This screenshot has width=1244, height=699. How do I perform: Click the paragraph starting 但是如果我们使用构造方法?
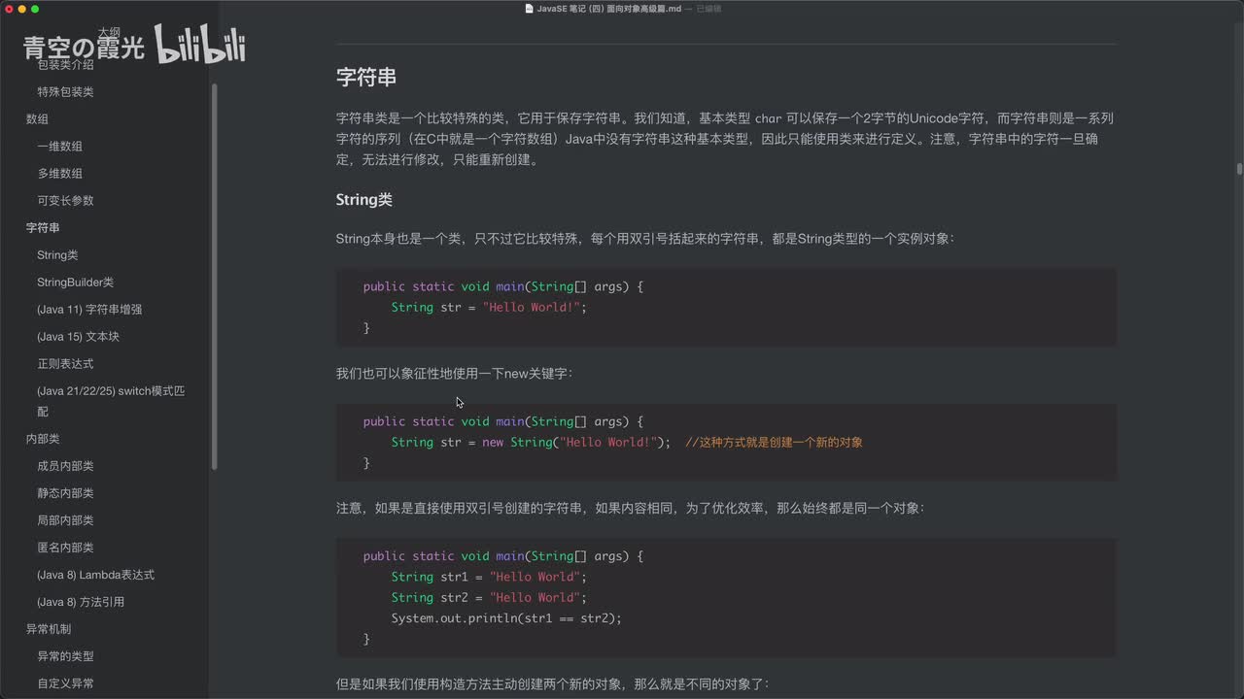(553, 683)
